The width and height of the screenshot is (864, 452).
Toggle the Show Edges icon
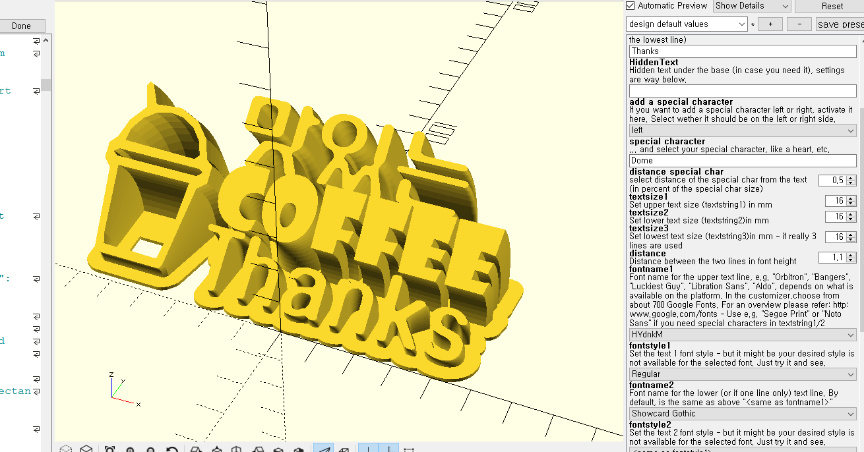409,449
